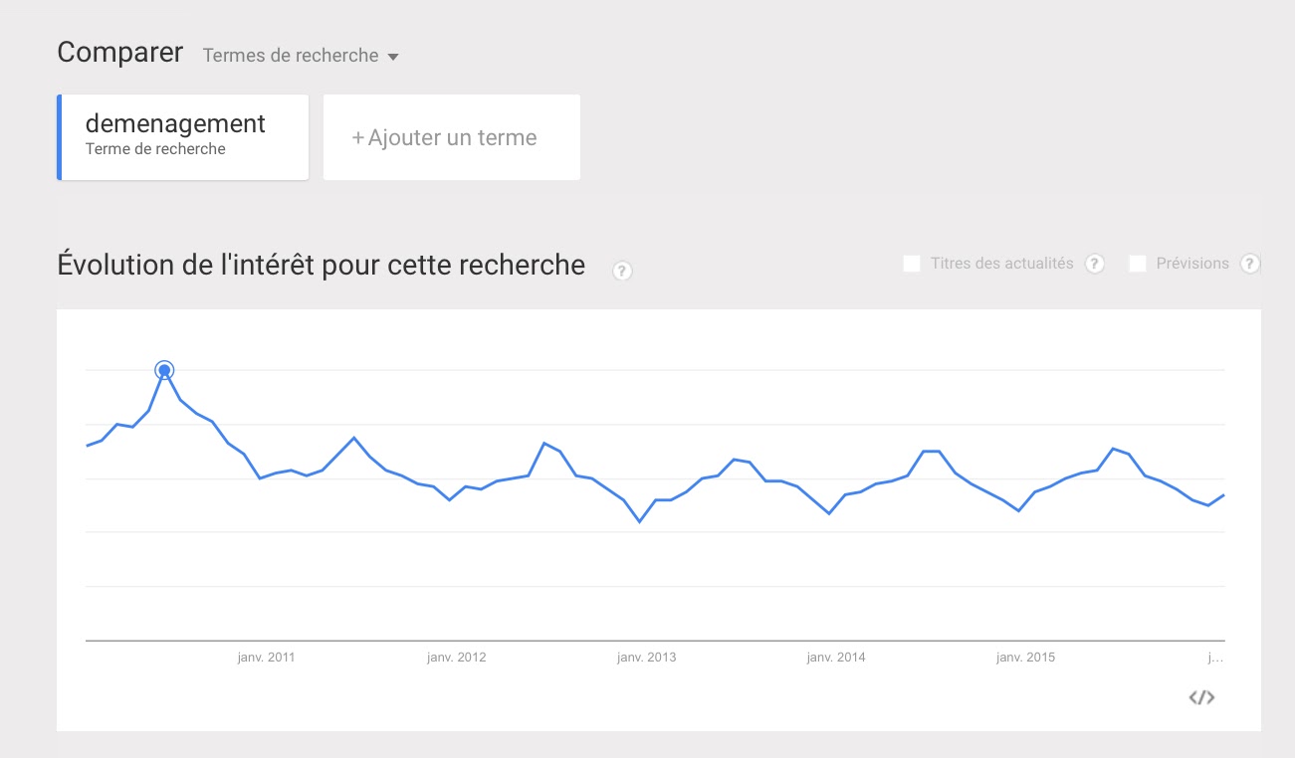Click Ajouter un terme box
1295x758 pixels.
452,137
